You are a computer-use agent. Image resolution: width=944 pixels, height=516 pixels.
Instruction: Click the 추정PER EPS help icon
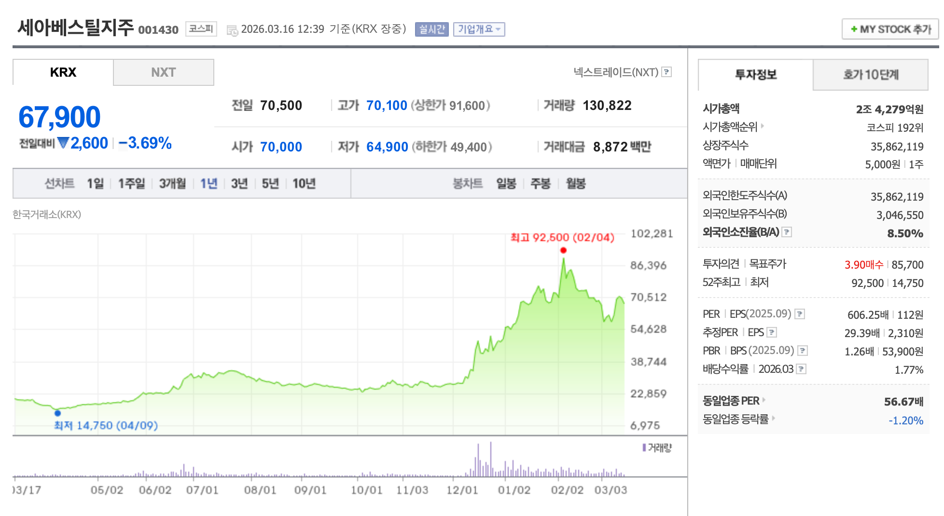[x=772, y=332]
